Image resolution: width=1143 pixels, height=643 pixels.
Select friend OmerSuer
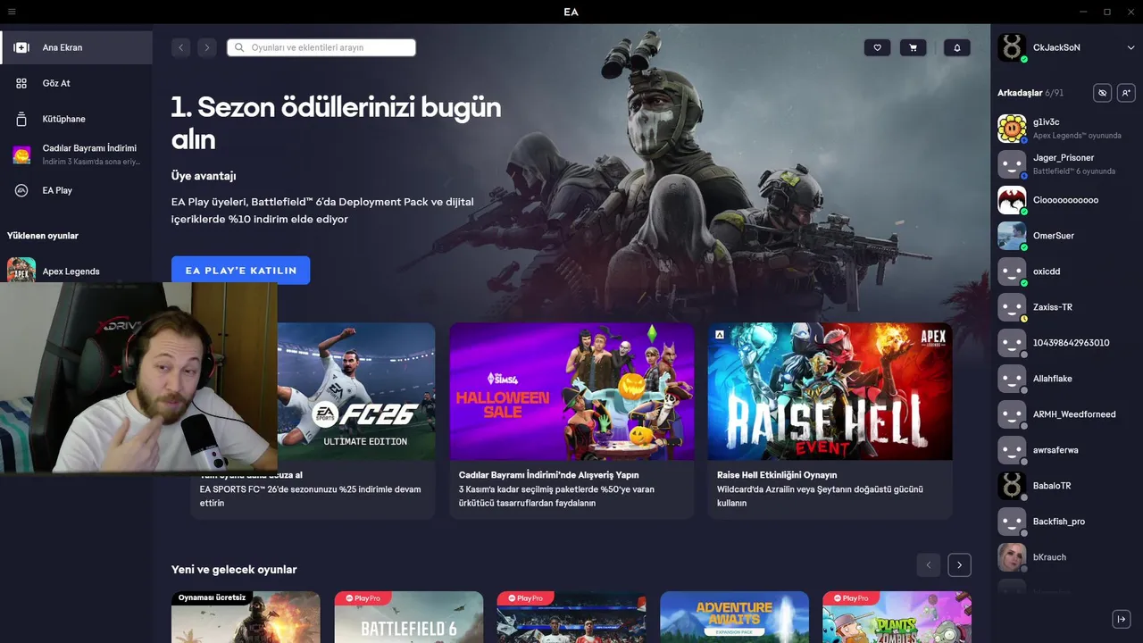pos(1066,236)
